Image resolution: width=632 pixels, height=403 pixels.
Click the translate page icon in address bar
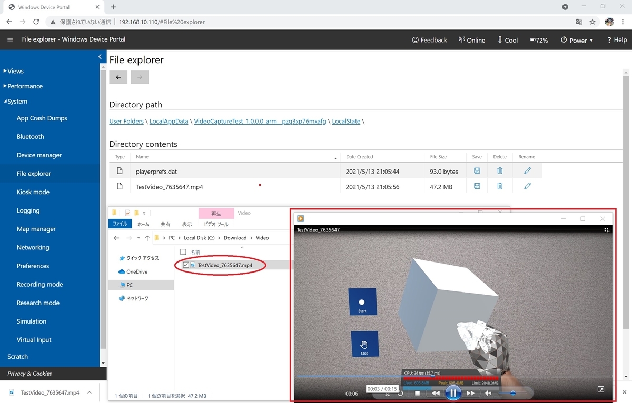pyautogui.click(x=579, y=22)
